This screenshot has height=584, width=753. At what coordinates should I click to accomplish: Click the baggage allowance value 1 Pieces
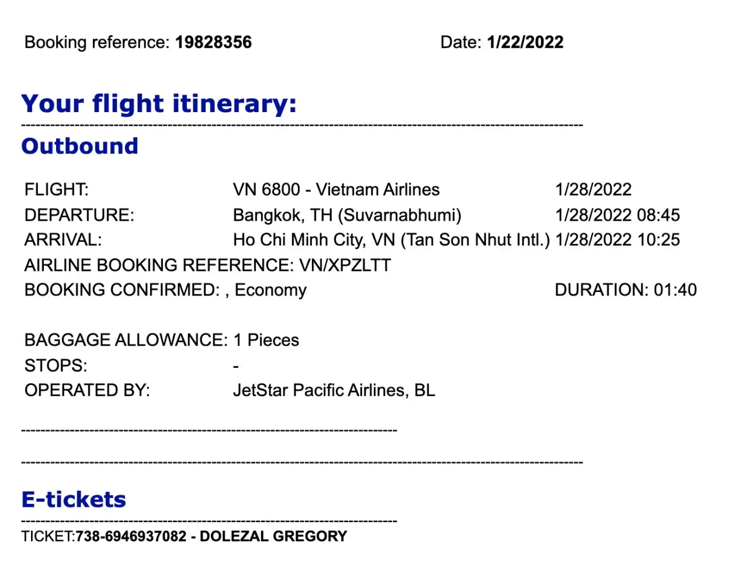tap(266, 340)
